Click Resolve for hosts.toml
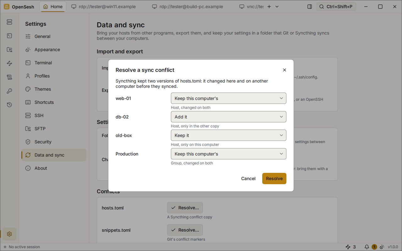The image size is (402, 251). (185, 208)
